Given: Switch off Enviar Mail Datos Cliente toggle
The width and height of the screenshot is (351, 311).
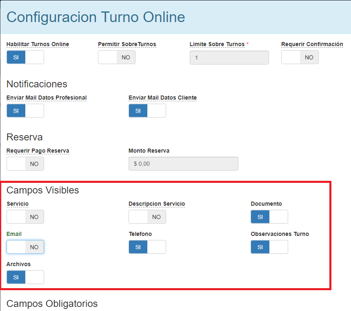Looking at the screenshot, I should click(x=147, y=111).
